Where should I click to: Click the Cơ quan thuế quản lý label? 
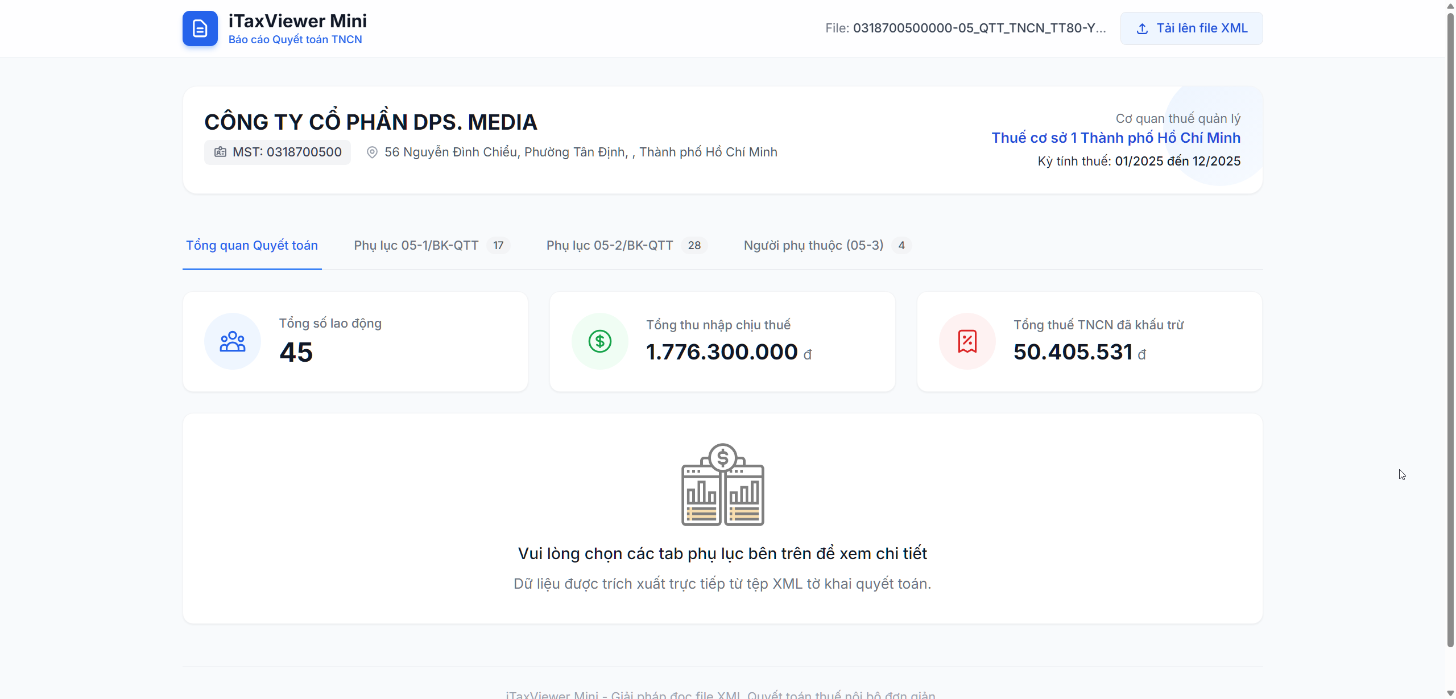click(1178, 119)
